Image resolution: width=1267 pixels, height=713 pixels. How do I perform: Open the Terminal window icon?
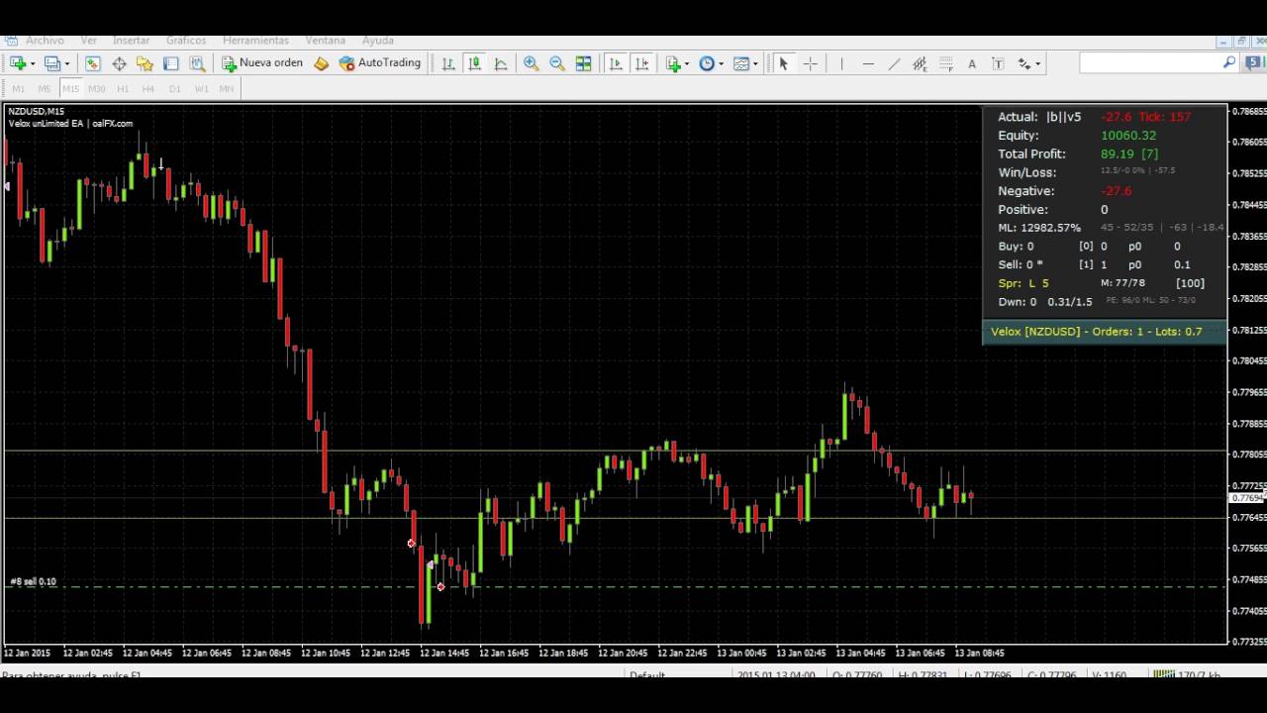click(x=171, y=63)
